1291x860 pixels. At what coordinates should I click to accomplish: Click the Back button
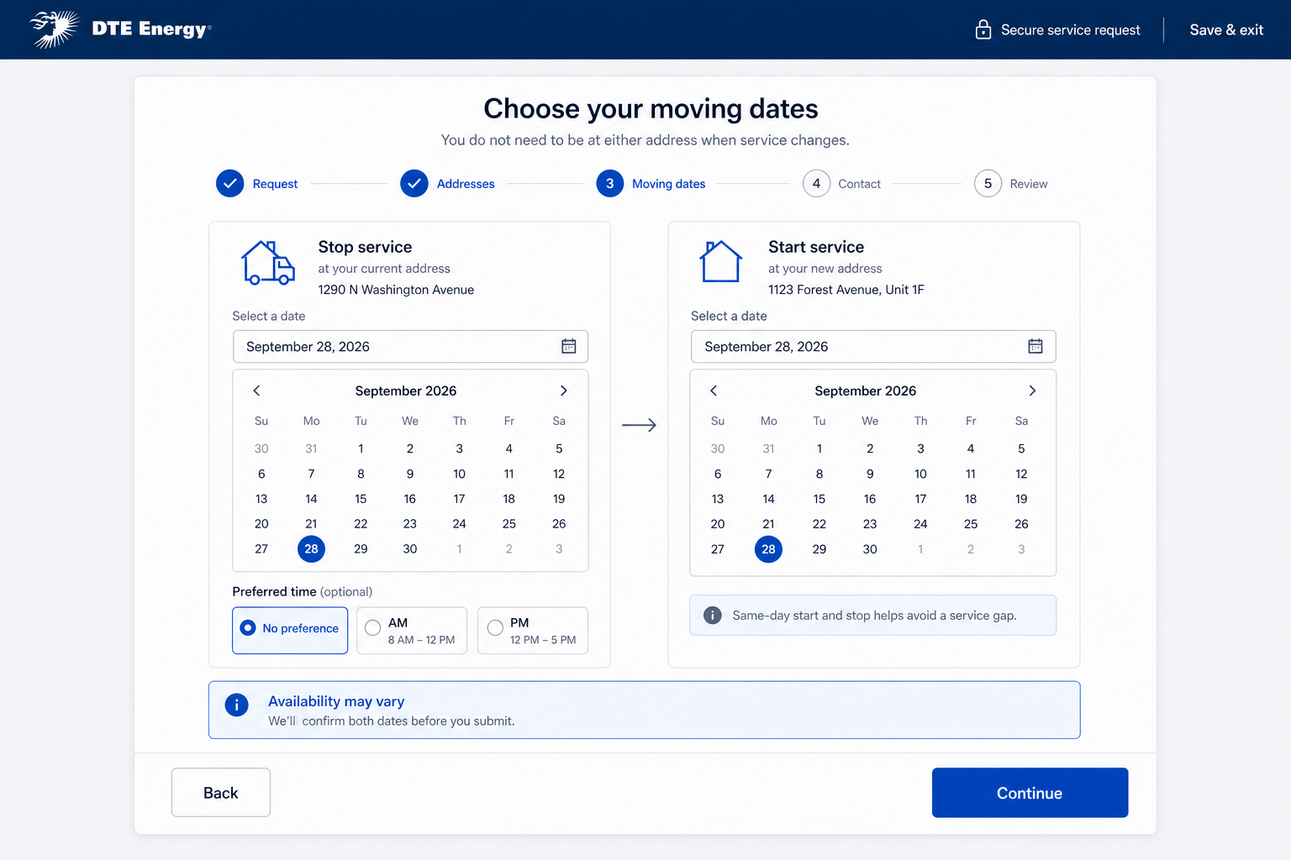coord(221,793)
